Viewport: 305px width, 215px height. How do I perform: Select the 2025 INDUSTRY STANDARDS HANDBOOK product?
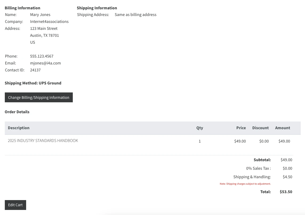coord(43,141)
